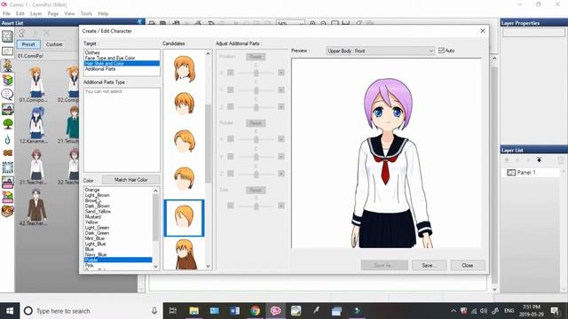
Task: Choose the Navy_Blue hair color
Action: [x=118, y=254]
